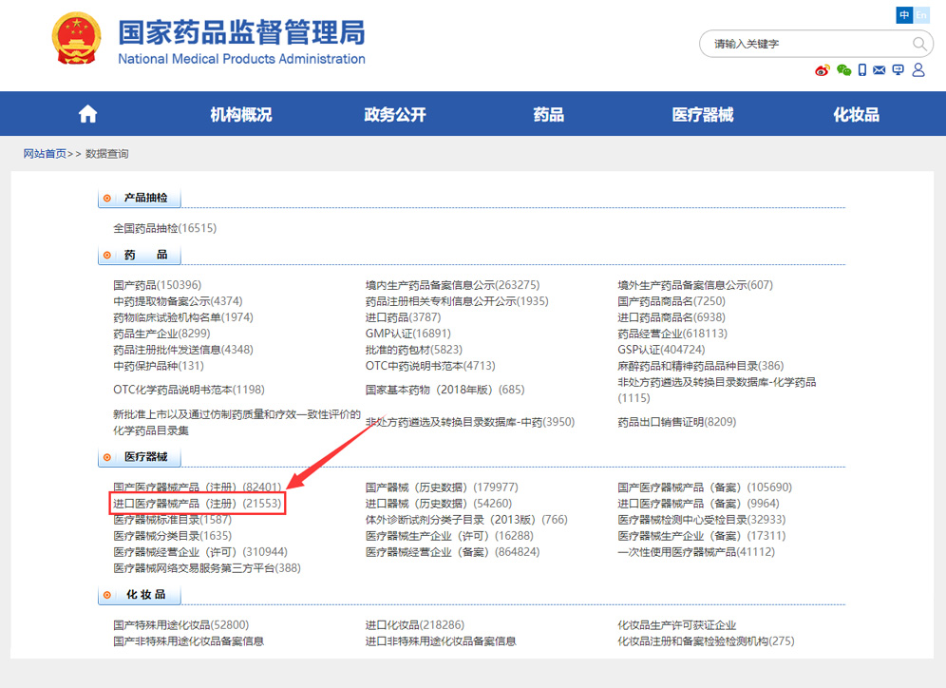Open the 机构概况 navigation menu

[240, 115]
